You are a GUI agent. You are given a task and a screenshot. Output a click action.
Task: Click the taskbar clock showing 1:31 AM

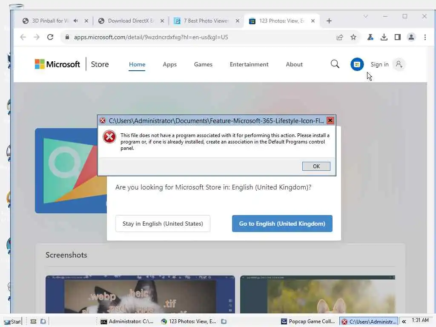tap(420, 320)
